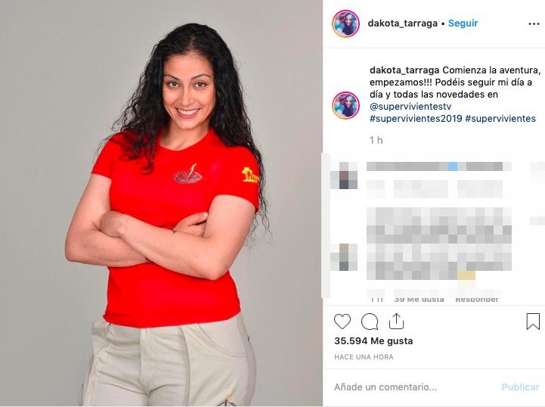Click the second blurred commenter avatar

coord(344,257)
